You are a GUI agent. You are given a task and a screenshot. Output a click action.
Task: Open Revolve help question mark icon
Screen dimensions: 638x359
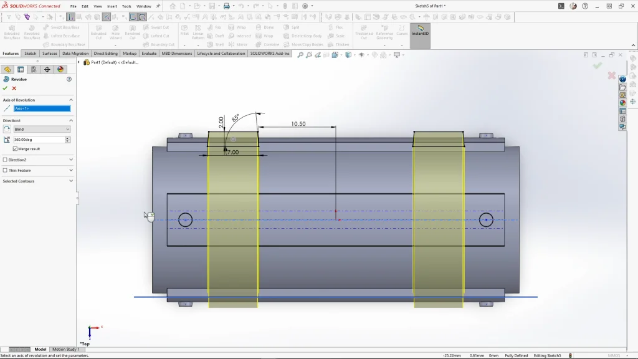(69, 80)
